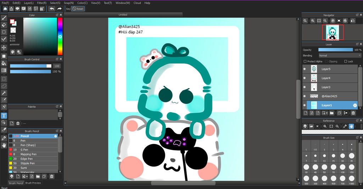
Task: Switch to the Brush Preview tab
Action: [33, 183]
